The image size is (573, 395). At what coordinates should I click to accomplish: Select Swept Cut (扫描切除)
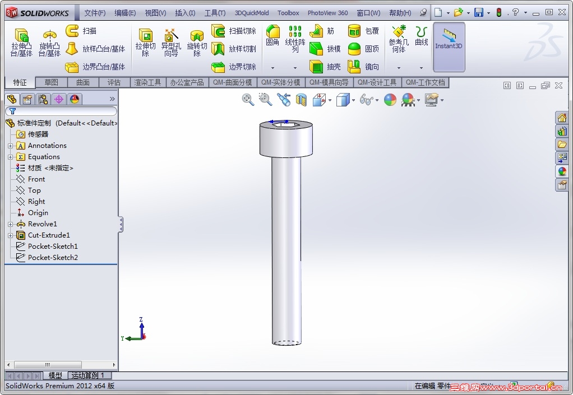[234, 31]
